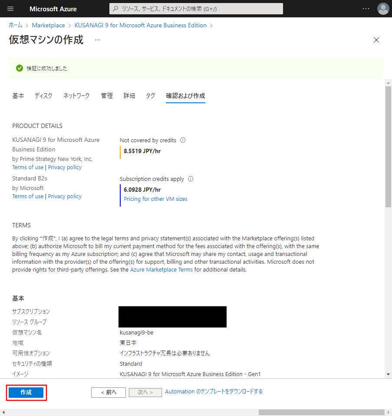The height and width of the screenshot is (416, 392).
Task: Open the ellipsis next to 仮想マシンの作成 title
Action: (98, 40)
